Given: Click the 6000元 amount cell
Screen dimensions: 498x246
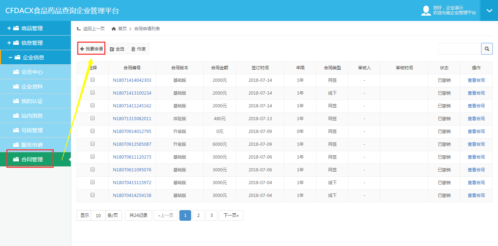Looking at the screenshot, I should pyautogui.click(x=220, y=144).
